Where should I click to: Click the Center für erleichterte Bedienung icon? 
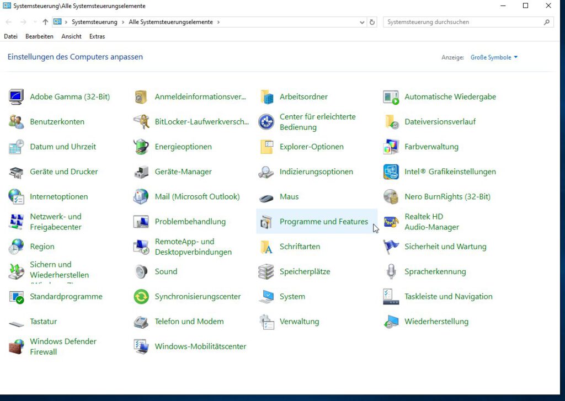tap(266, 122)
